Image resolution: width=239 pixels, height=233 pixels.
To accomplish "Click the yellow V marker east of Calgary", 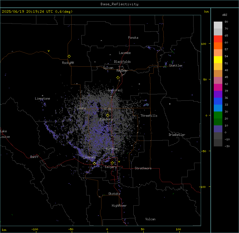I will [119, 162].
